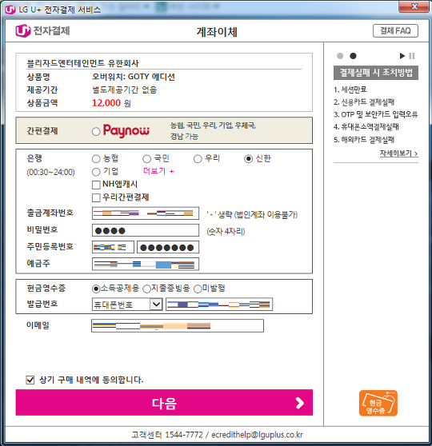Viewport: 432px width, 446px height.
Task: Click the U+ 전자결제 header logo
Action: tap(42, 30)
